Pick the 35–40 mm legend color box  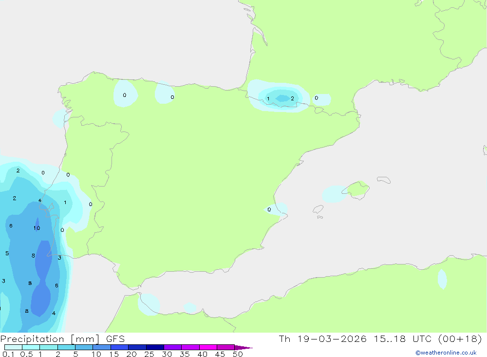[x=190, y=347]
